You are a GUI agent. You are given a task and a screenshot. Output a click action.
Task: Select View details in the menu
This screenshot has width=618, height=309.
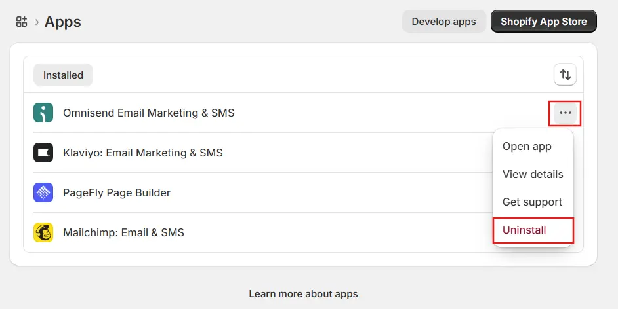533,174
